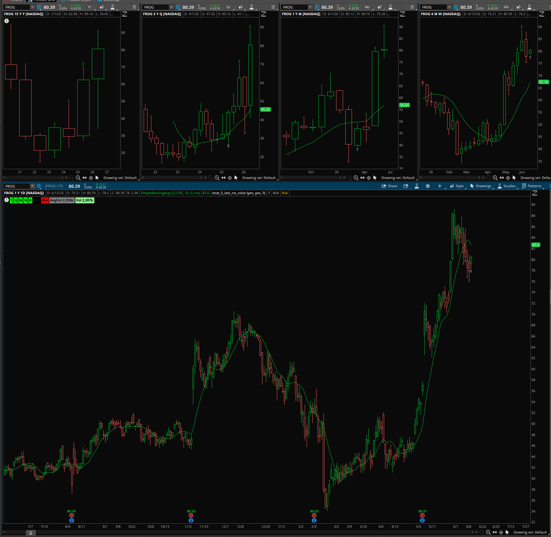The width and height of the screenshot is (551, 537).
Task: Click the green 45.32 price bubble on quarterly chart
Action: pyautogui.click(x=265, y=109)
